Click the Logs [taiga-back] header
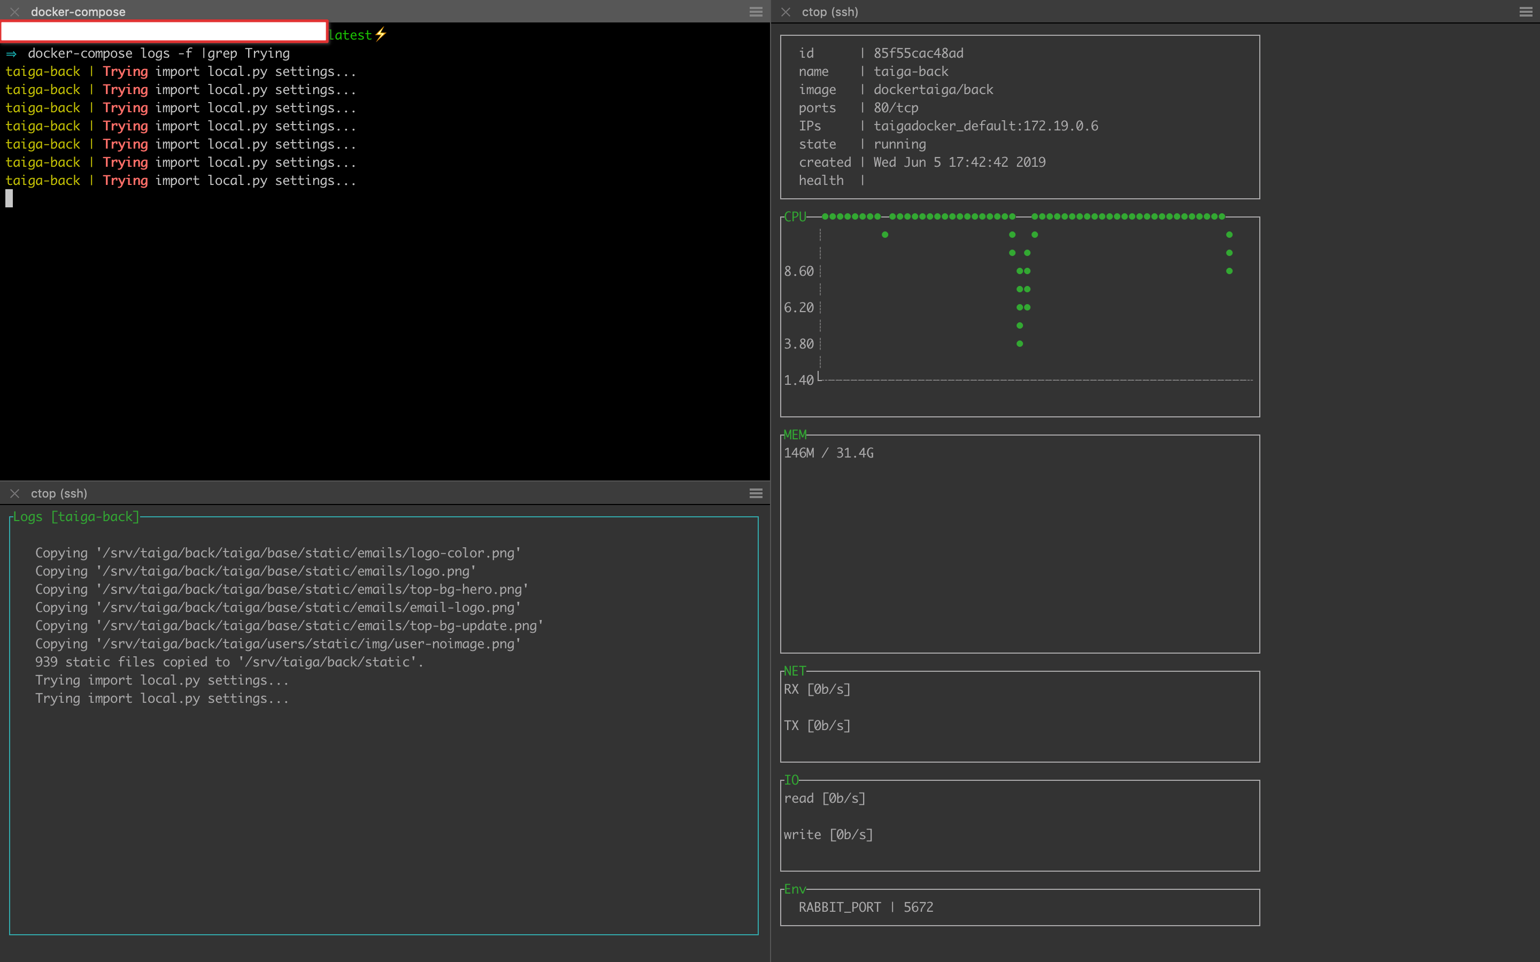The width and height of the screenshot is (1540, 962). 76,517
